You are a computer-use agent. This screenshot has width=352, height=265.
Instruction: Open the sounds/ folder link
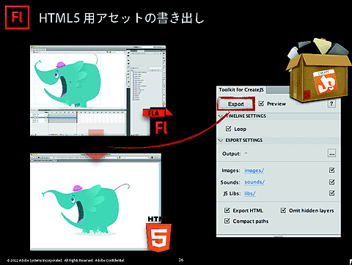coord(254,182)
